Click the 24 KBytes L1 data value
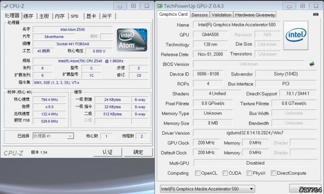Screen dimensions: 324x194 (x=112, y=100)
